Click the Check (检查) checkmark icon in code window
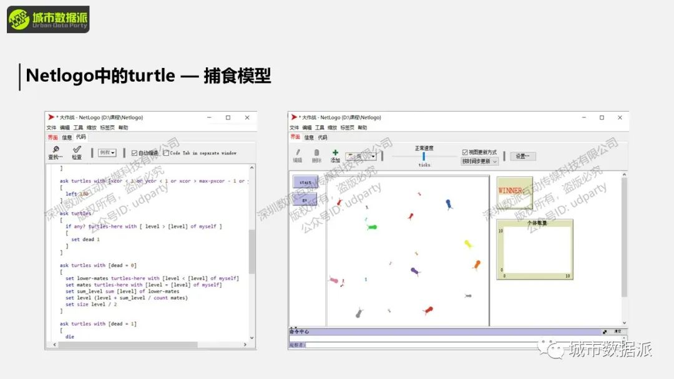Image resolution: width=674 pixels, height=379 pixels. click(77, 149)
